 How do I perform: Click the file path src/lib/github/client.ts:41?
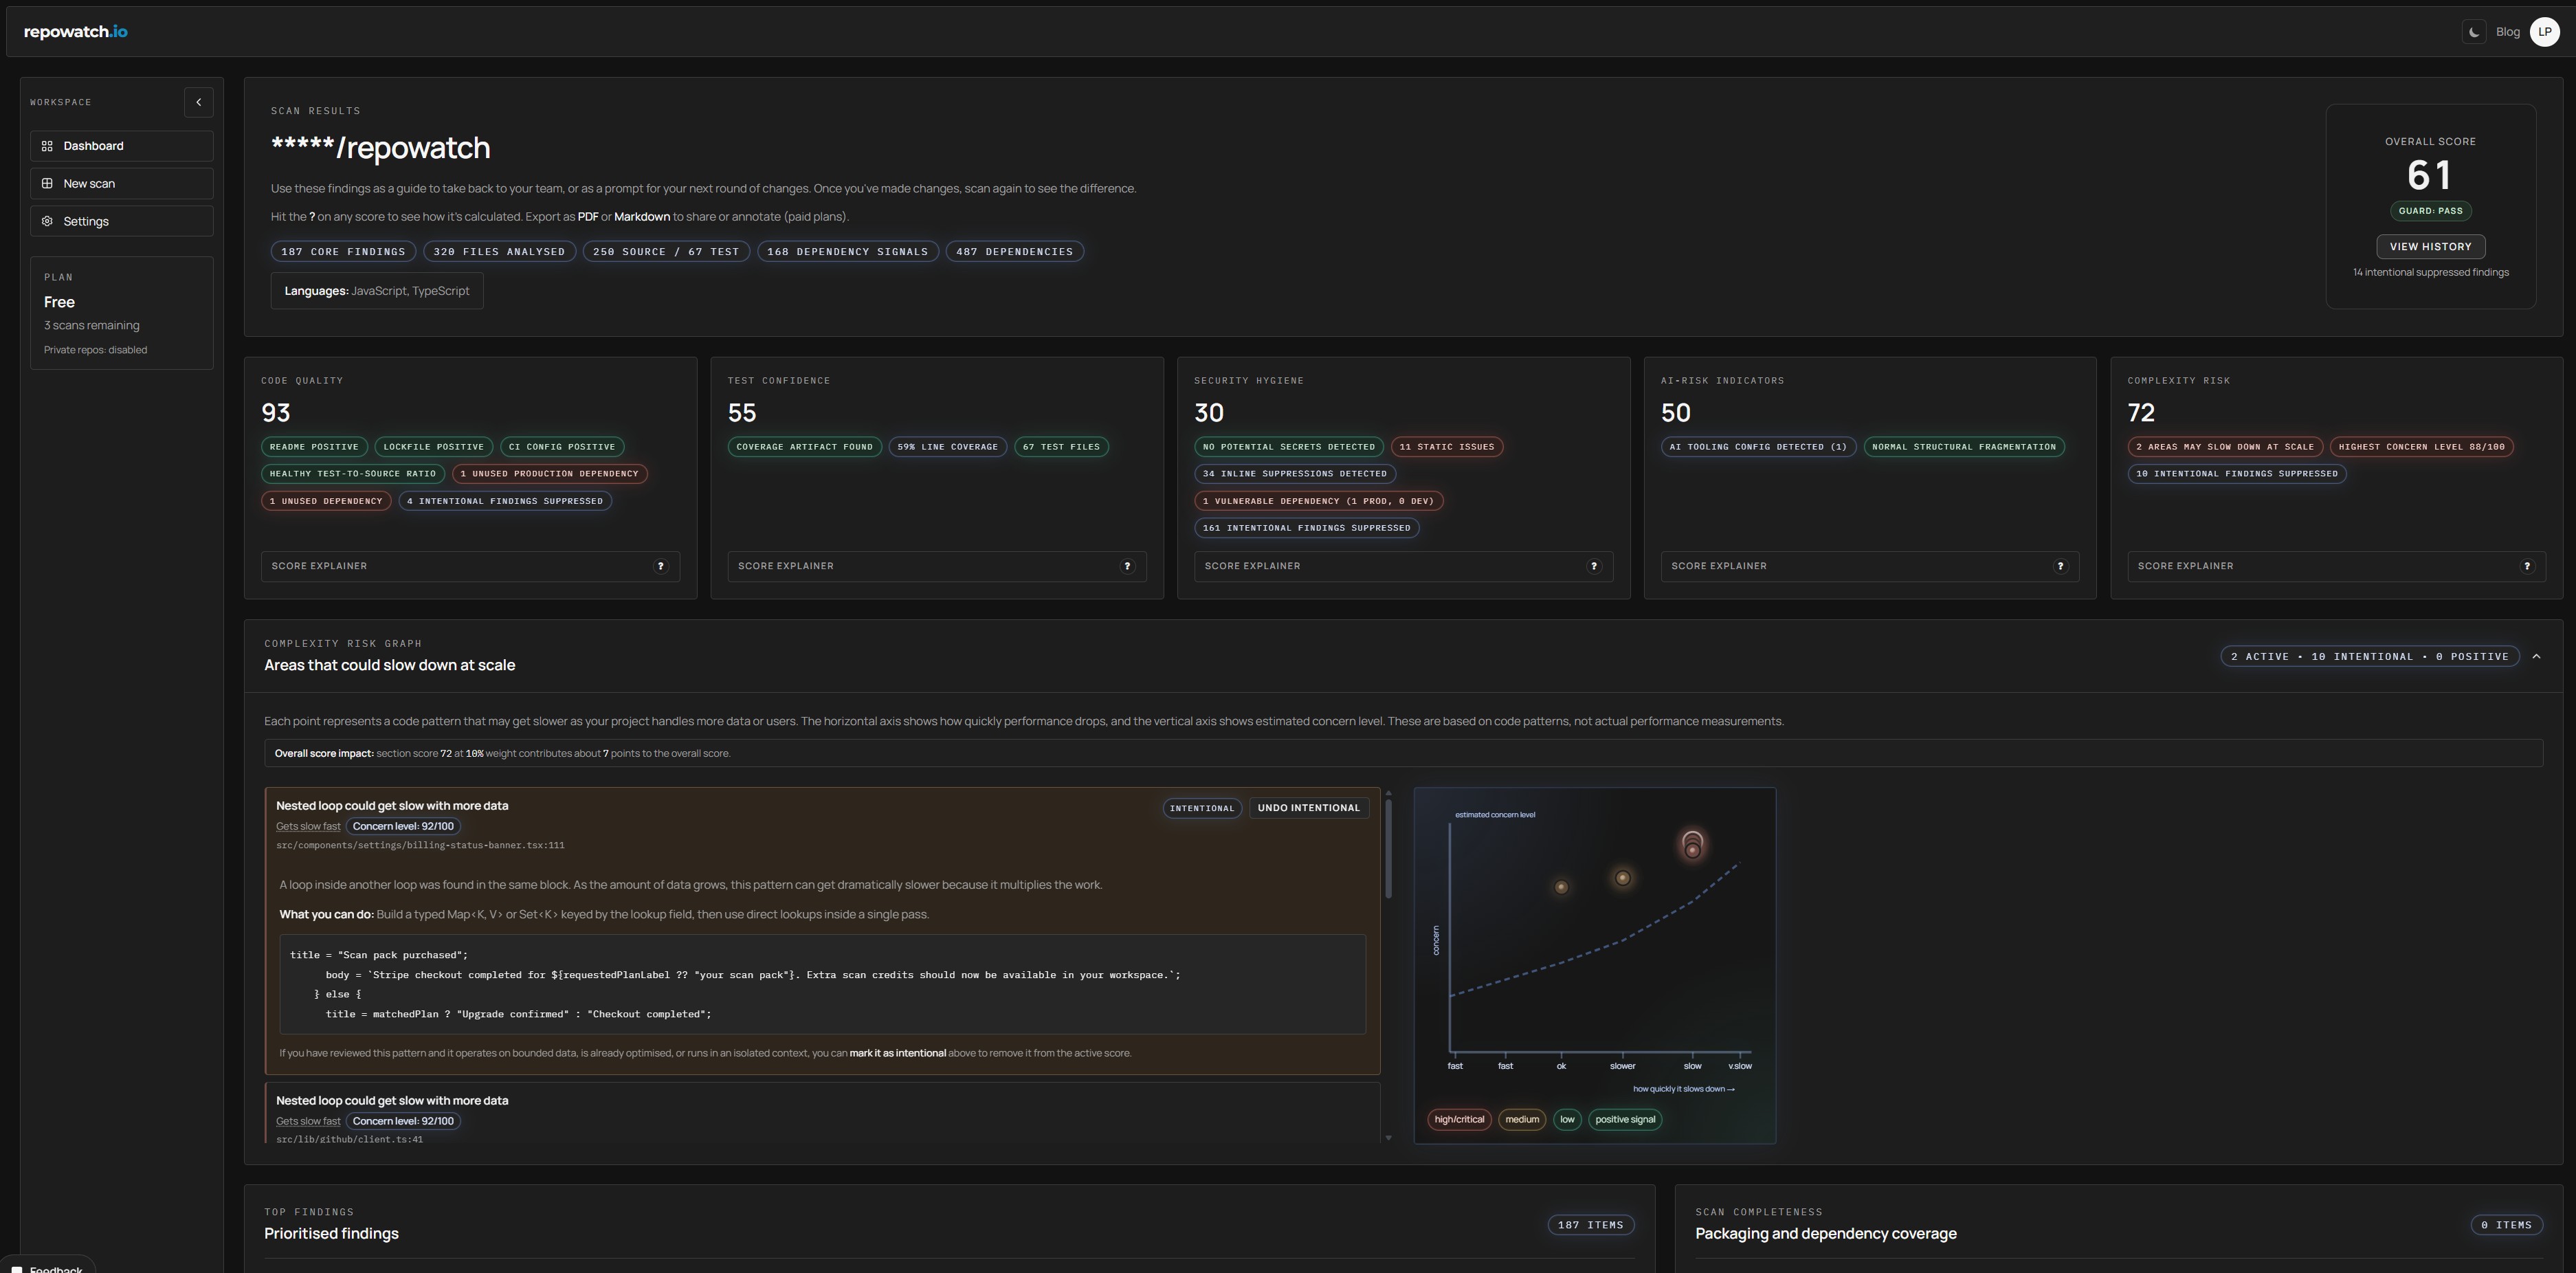349,1140
